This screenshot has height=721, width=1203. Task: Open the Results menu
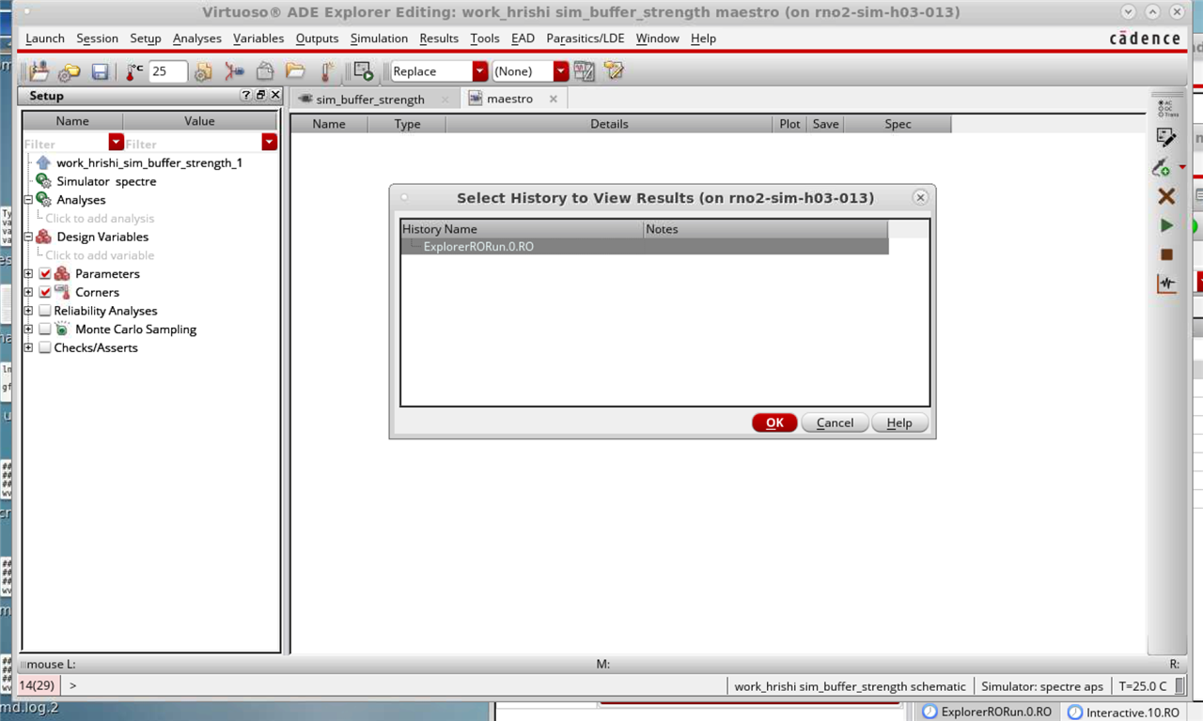coord(439,38)
